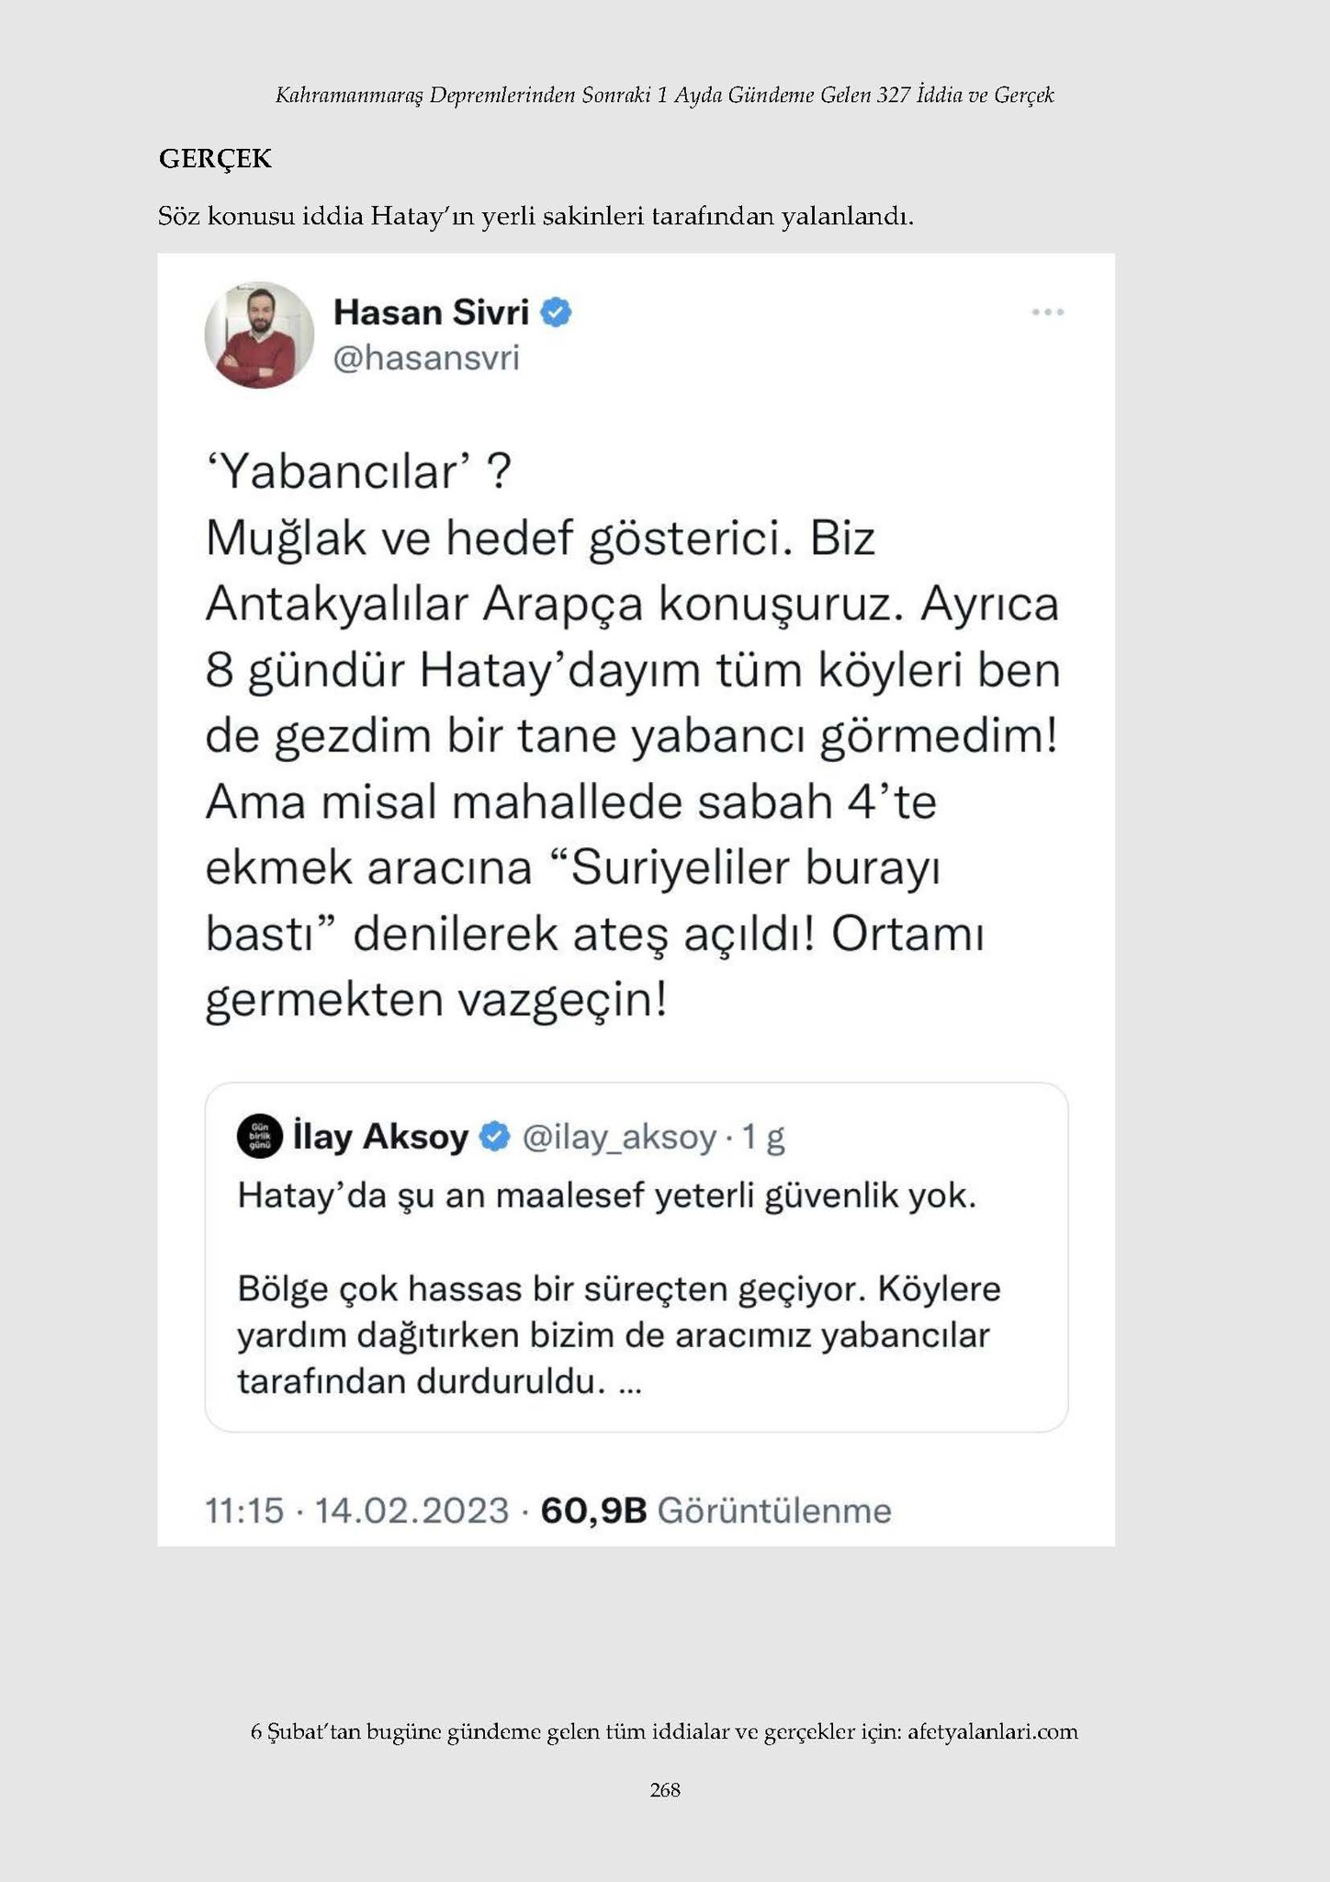Open the afetyalanlari.com footer link

point(992,1732)
